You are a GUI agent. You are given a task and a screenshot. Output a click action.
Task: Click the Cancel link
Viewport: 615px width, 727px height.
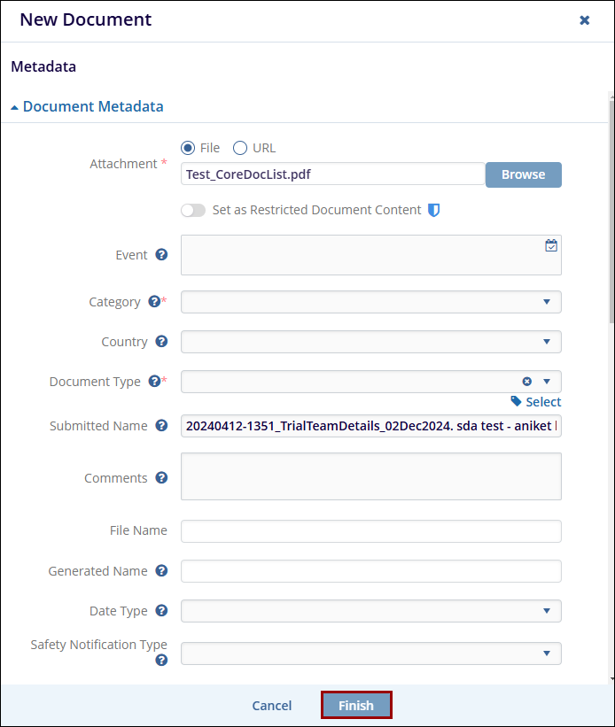point(271,706)
